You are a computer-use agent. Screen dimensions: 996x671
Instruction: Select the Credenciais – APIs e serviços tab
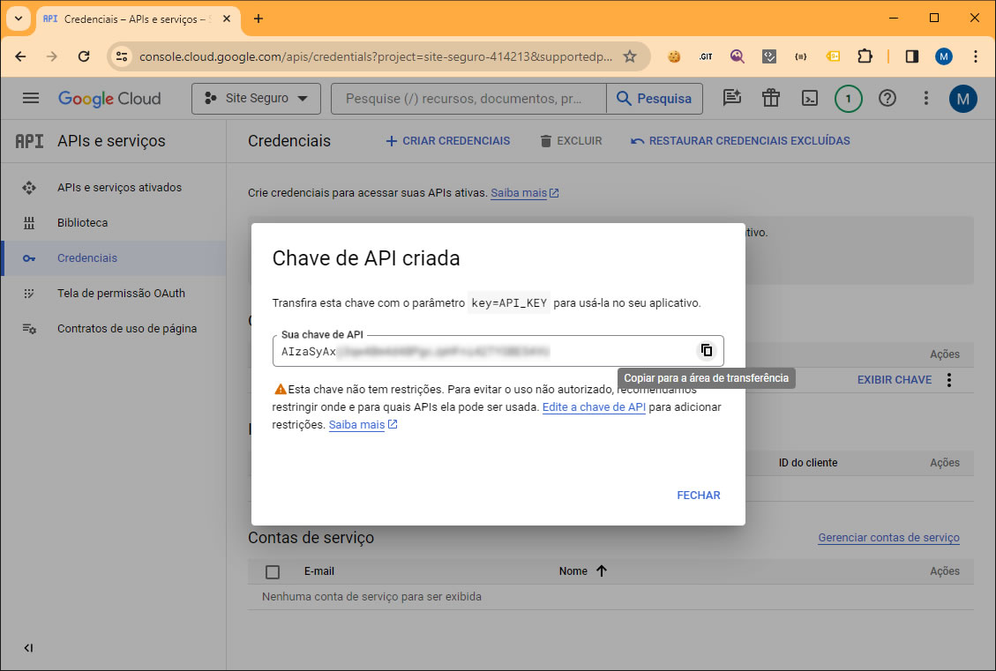[x=139, y=19]
